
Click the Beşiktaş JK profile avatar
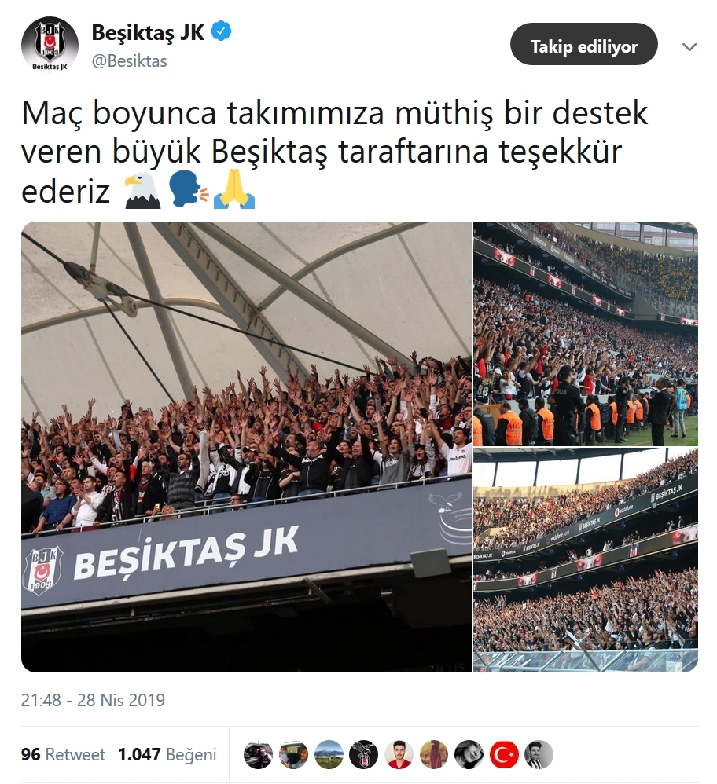(x=50, y=46)
